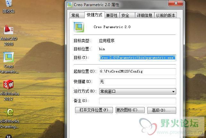
Task: Click the 更改图标 button
Action: (130, 110)
